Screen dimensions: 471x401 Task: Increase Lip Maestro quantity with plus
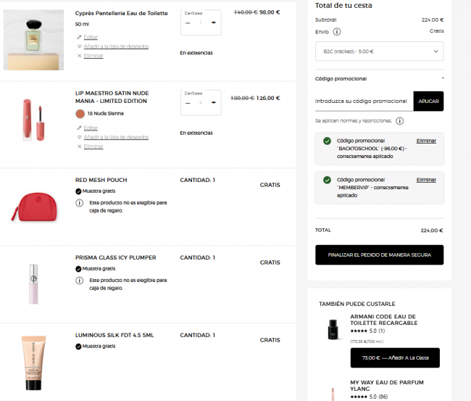[x=214, y=102]
